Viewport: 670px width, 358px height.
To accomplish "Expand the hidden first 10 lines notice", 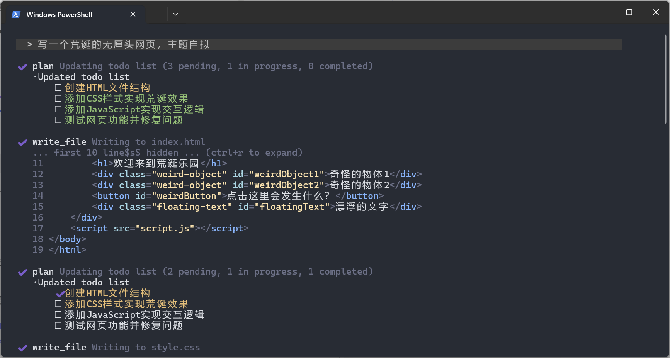I will coord(168,153).
